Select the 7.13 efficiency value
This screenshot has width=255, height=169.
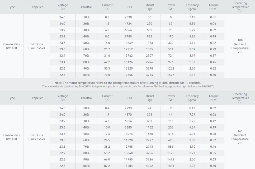click(x=192, y=17)
